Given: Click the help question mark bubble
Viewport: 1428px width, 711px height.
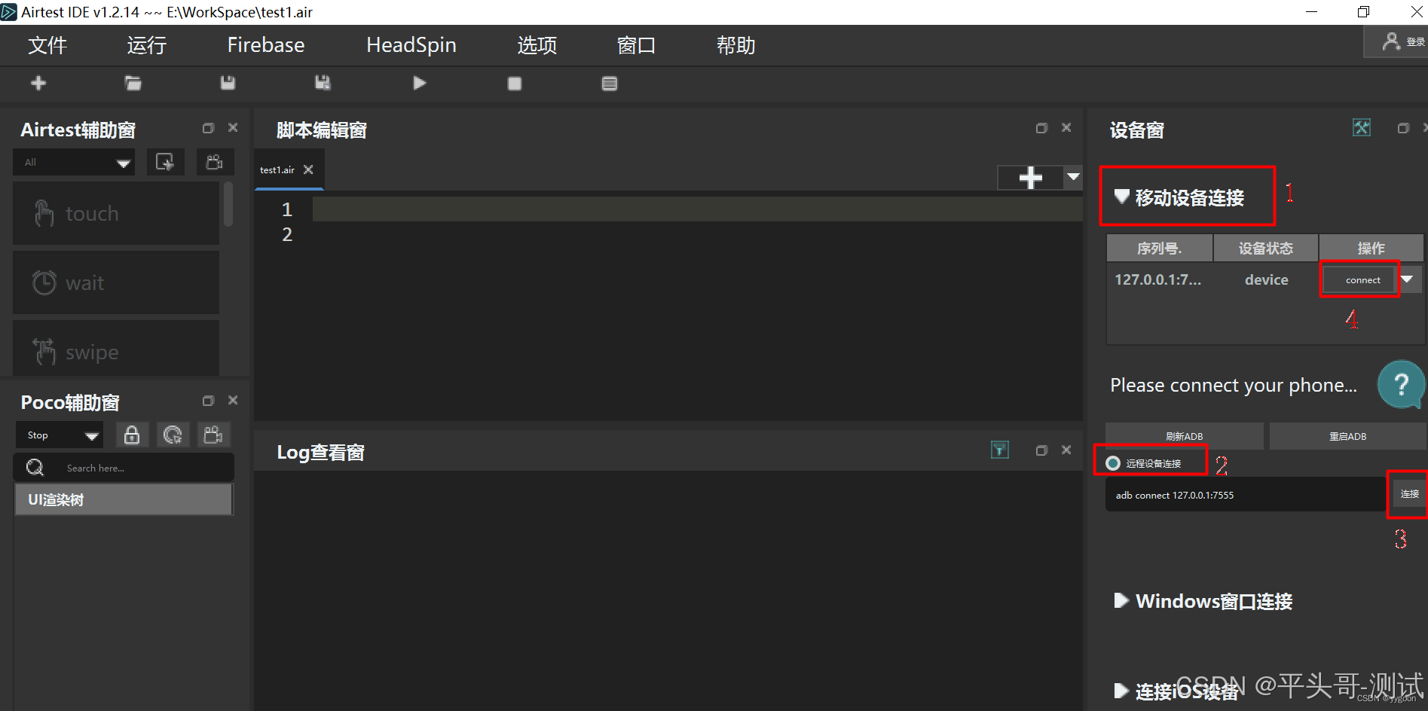Looking at the screenshot, I should [1401, 384].
